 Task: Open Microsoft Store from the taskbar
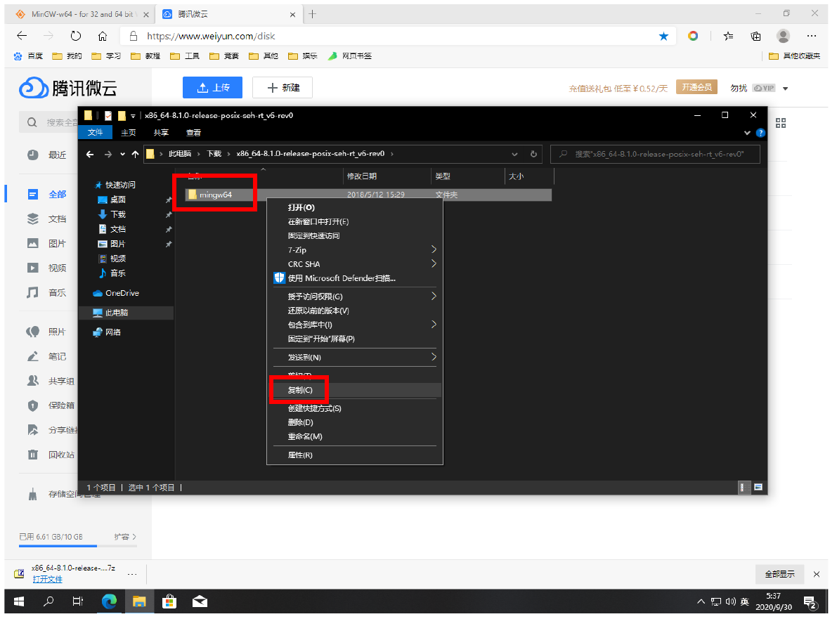pyautogui.click(x=169, y=601)
